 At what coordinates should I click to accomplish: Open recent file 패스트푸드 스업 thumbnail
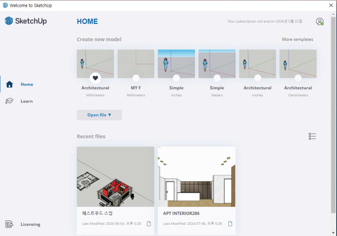pyautogui.click(x=116, y=177)
